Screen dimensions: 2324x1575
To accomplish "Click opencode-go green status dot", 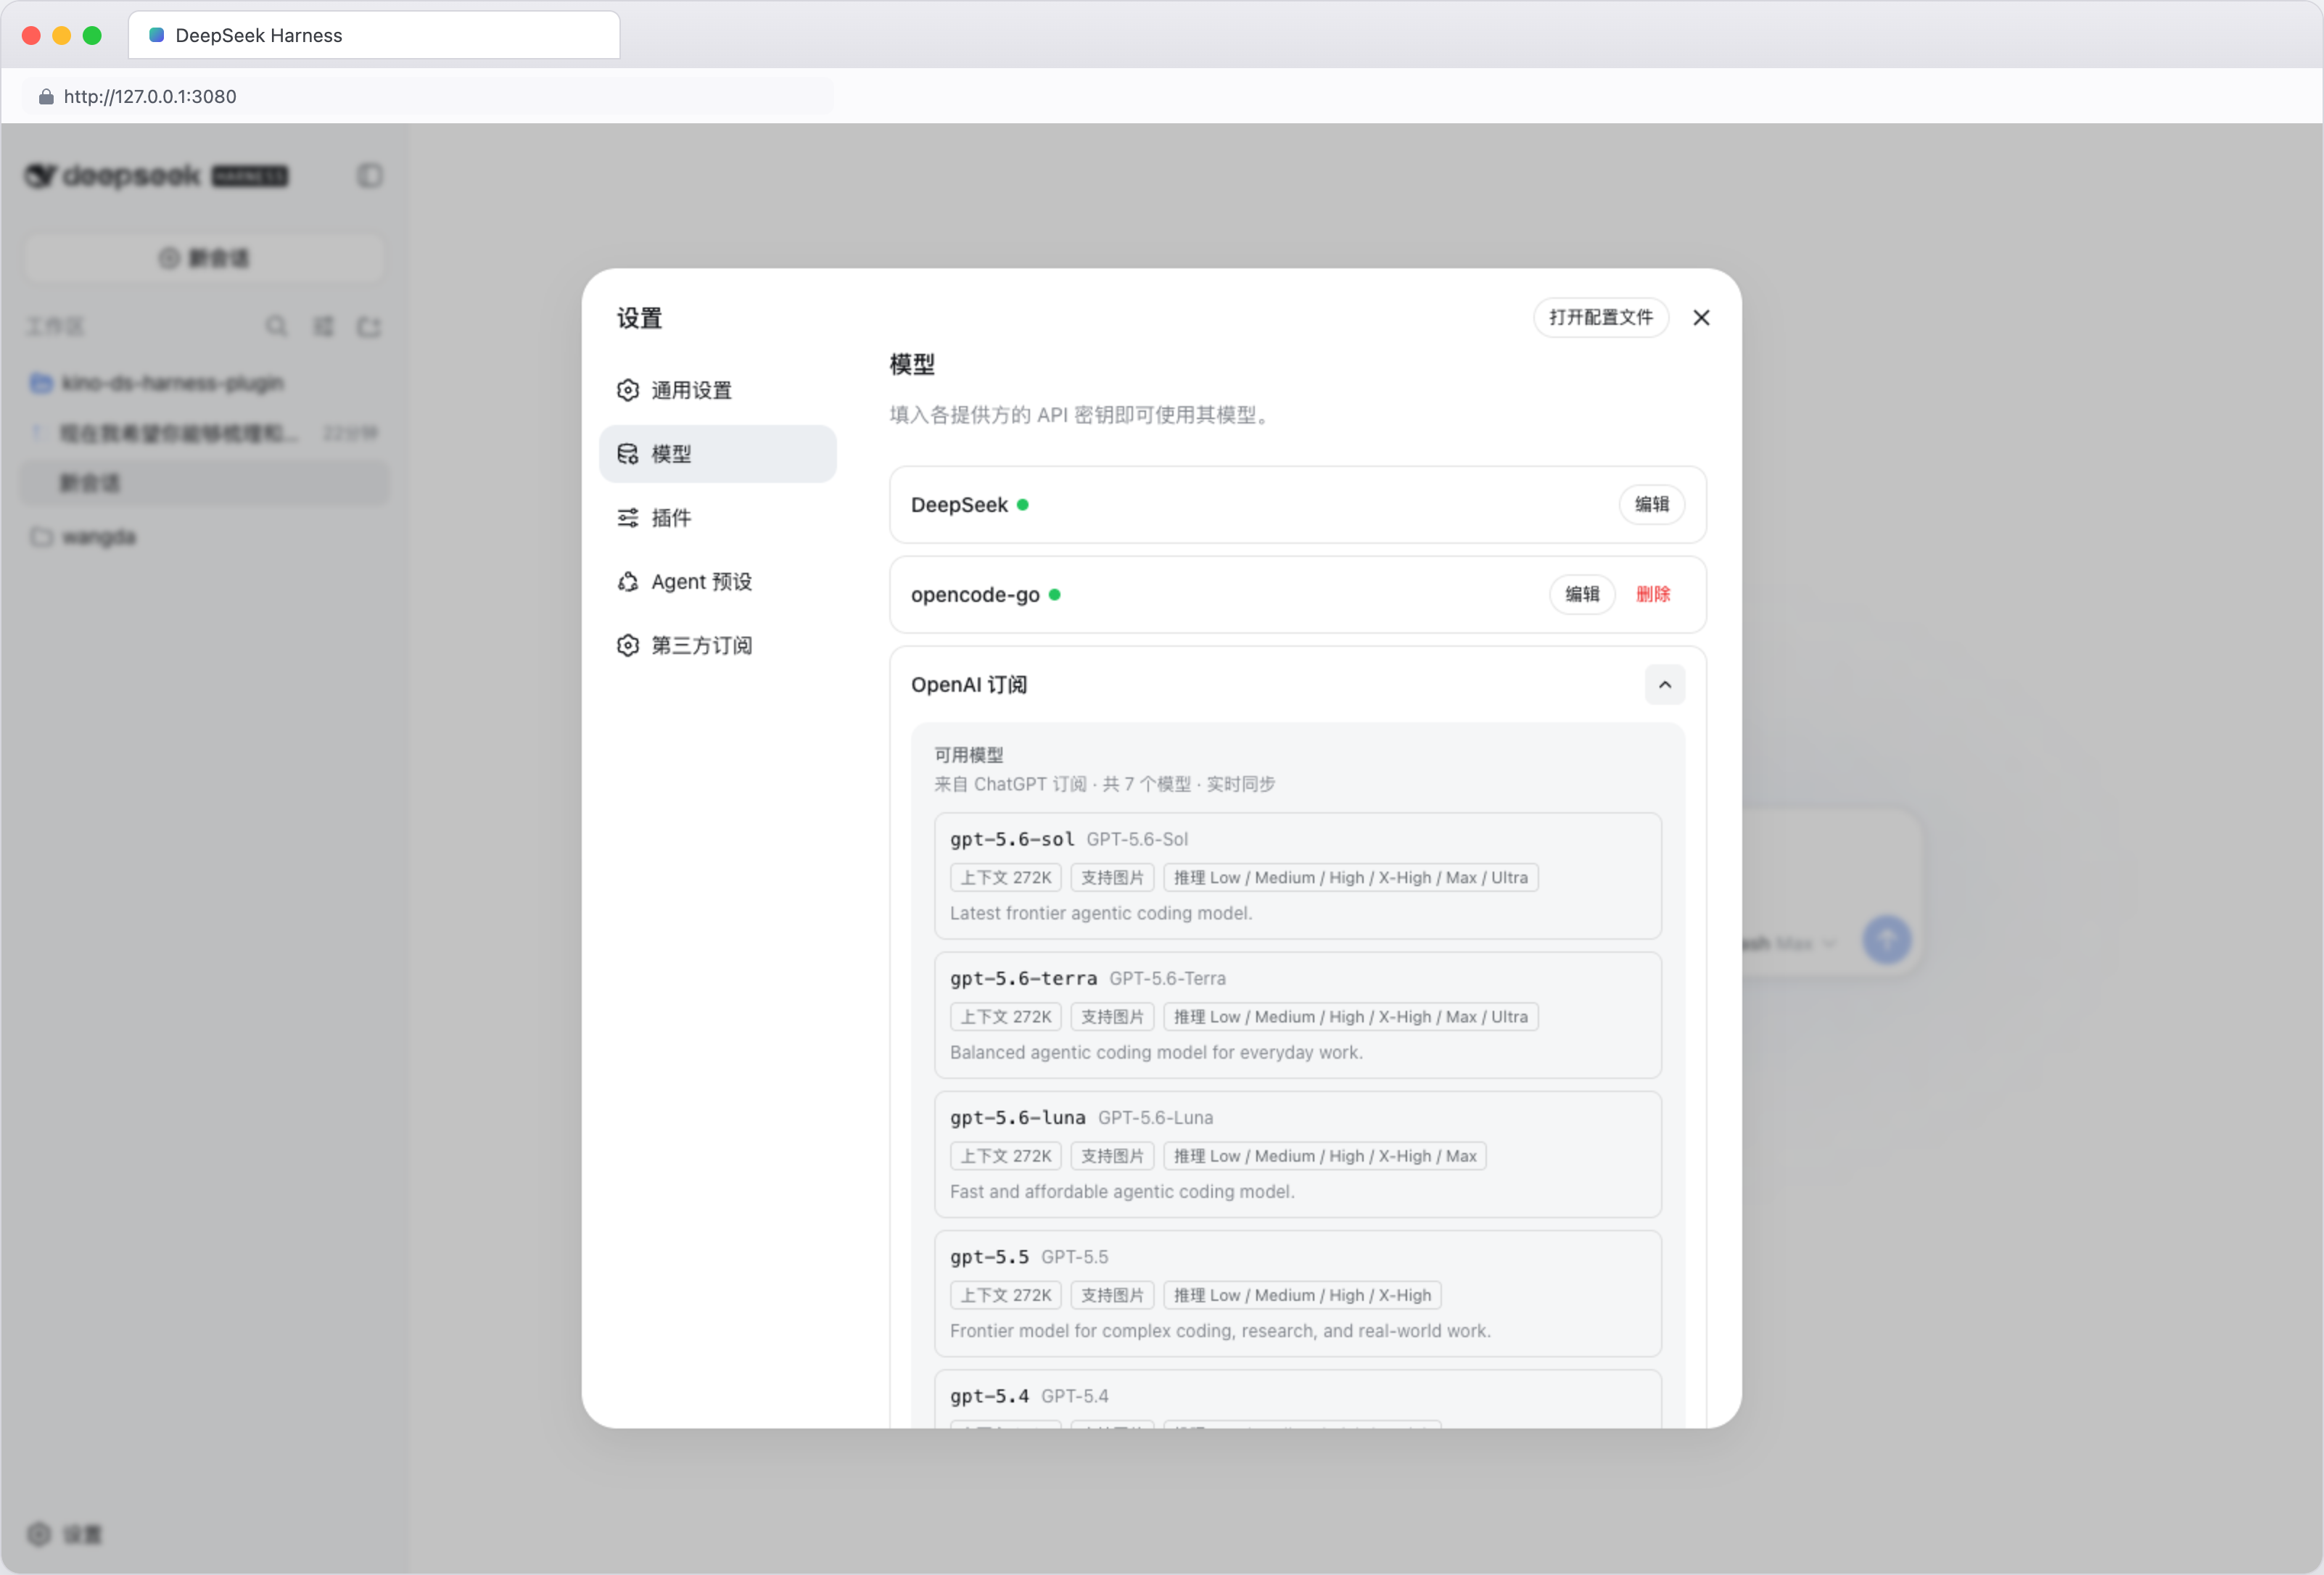I will (x=1055, y=595).
